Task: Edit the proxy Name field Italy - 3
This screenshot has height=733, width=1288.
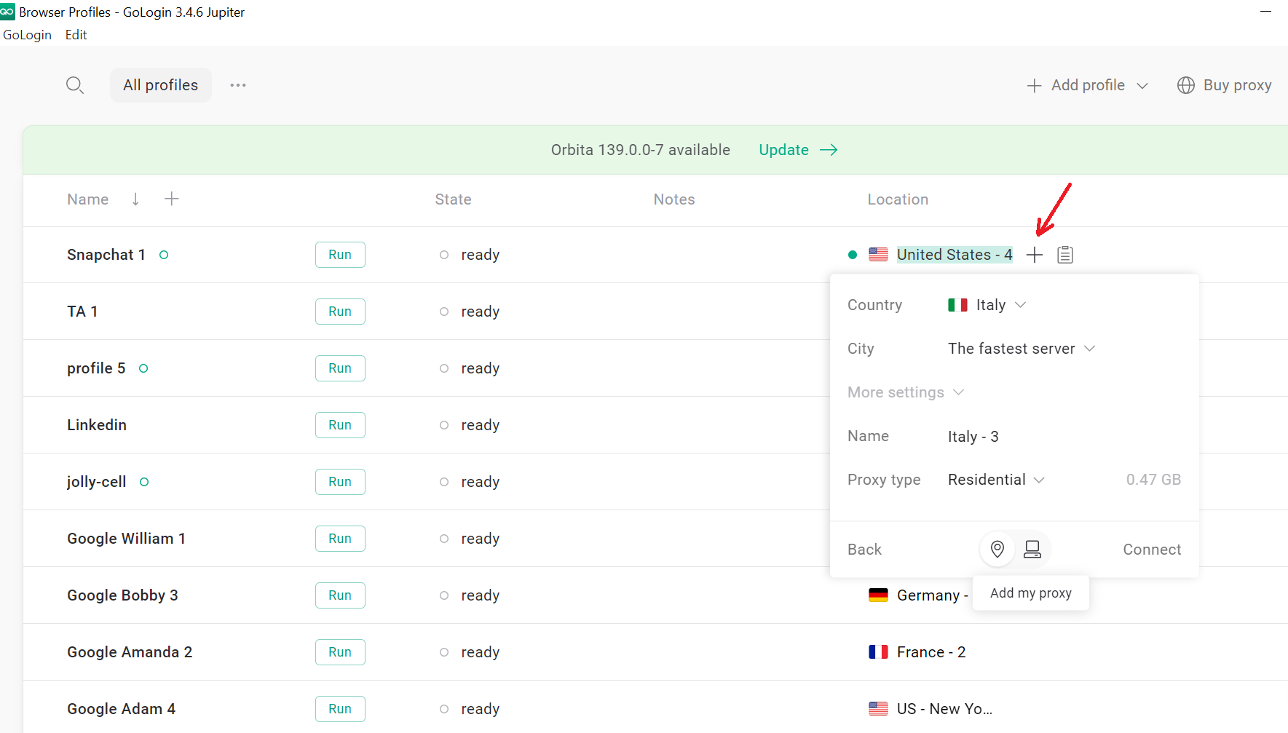Action: tap(973, 437)
